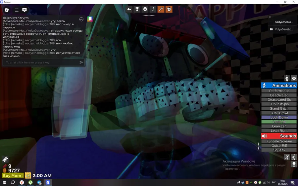Toggle the walking figure icon
This screenshot has height=186, width=298.
point(294,157)
